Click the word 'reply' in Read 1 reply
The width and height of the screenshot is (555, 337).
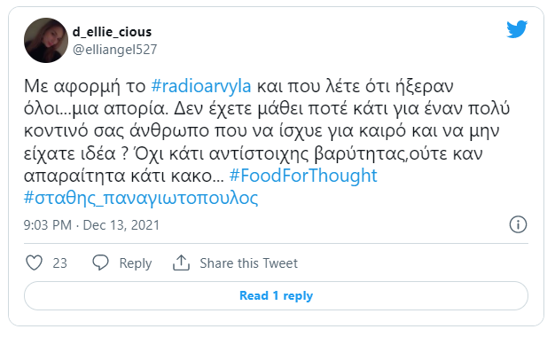click(298, 296)
